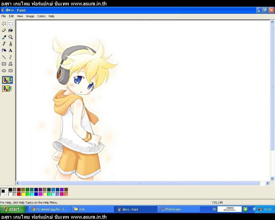Choose the bright yellow palette color
This screenshot has height=220, width=275.
click(x=23, y=194)
